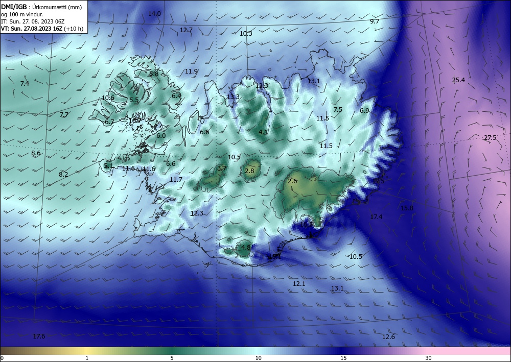This screenshot has height=362, width=511.
Task: Click the 27.5 value label
Action: pyautogui.click(x=490, y=138)
